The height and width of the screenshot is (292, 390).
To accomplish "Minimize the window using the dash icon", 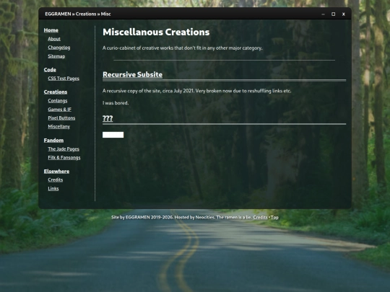I will [323, 14].
